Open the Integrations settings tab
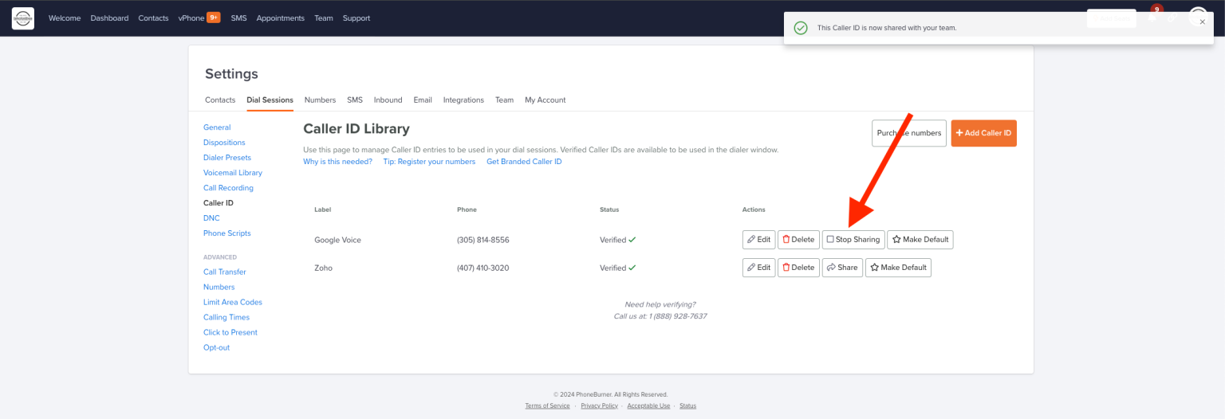The height and width of the screenshot is (419, 1225). pyautogui.click(x=463, y=100)
